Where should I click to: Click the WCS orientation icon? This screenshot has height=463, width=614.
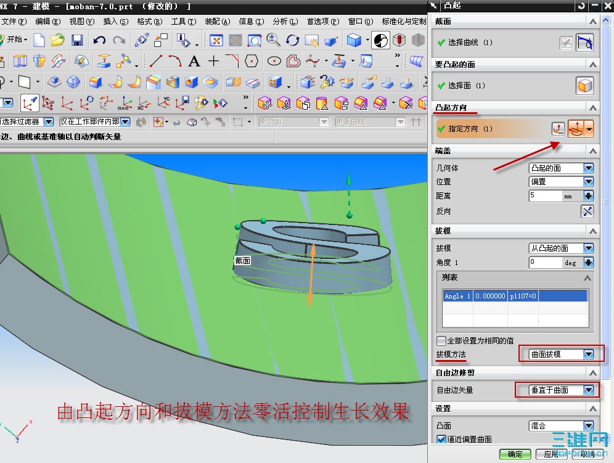tap(30, 104)
